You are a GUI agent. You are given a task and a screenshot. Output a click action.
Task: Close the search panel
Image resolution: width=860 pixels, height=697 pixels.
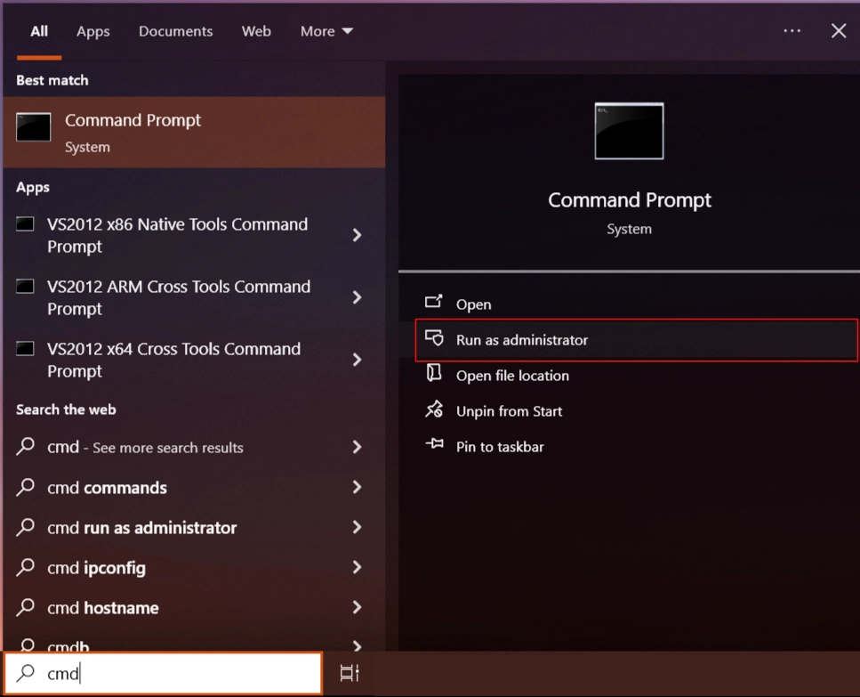click(x=838, y=31)
